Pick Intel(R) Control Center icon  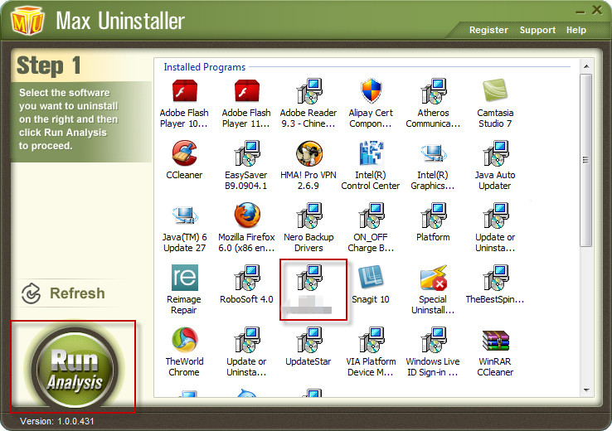click(371, 153)
